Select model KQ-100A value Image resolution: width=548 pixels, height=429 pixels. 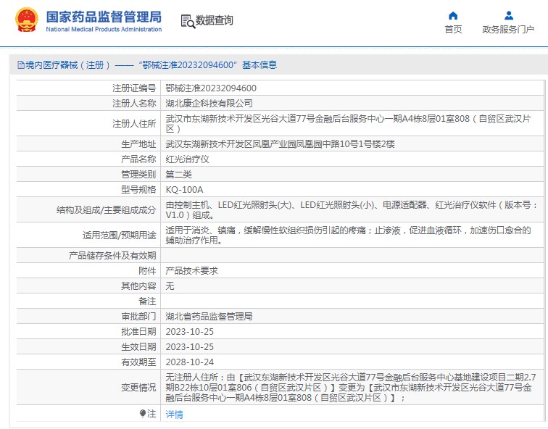[184, 190]
